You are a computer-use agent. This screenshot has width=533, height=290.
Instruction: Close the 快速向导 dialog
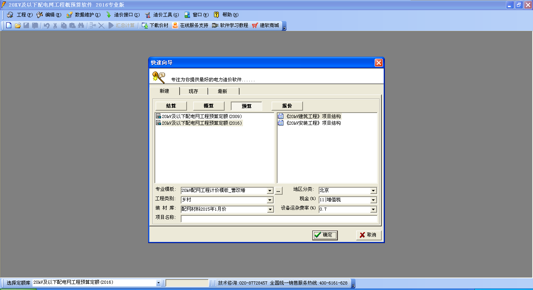tap(379, 63)
